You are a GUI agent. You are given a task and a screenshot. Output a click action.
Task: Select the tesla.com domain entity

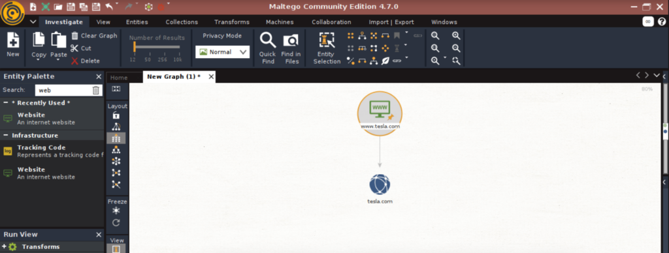[x=380, y=189]
